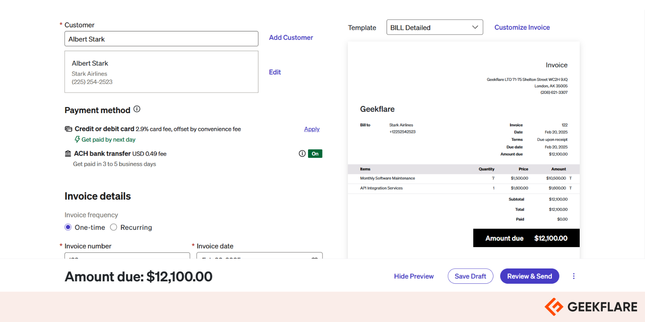Image resolution: width=645 pixels, height=322 pixels.
Task: Click Edit customer details link
Action: click(275, 72)
